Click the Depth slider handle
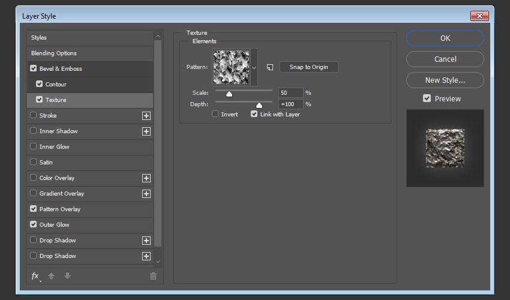Viewport: 510px width, 300px height. click(259, 105)
